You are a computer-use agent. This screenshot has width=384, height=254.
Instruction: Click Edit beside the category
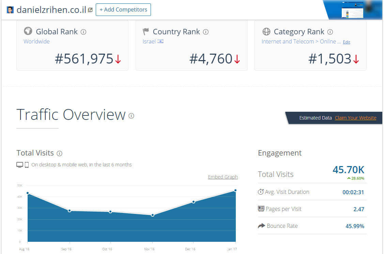(346, 42)
